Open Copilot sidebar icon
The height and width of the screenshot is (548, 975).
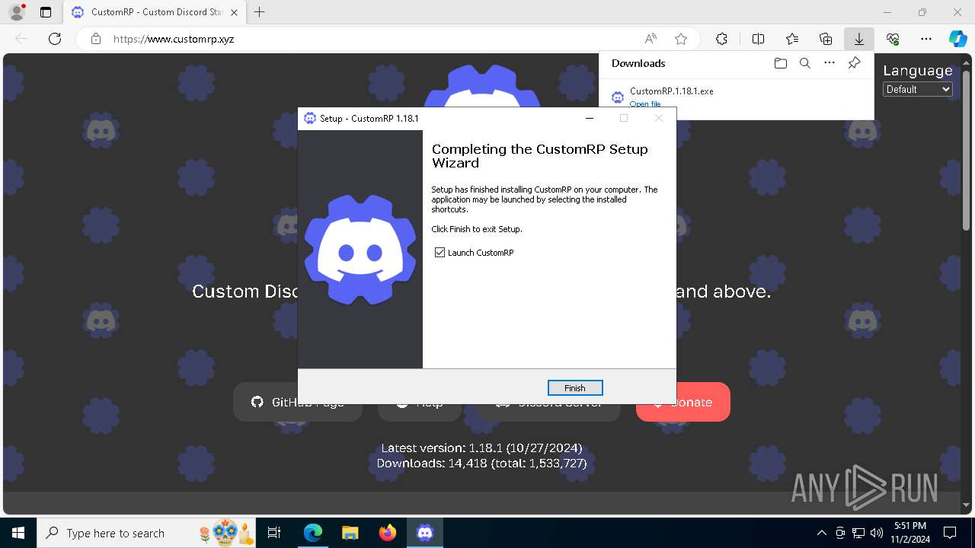coord(957,39)
